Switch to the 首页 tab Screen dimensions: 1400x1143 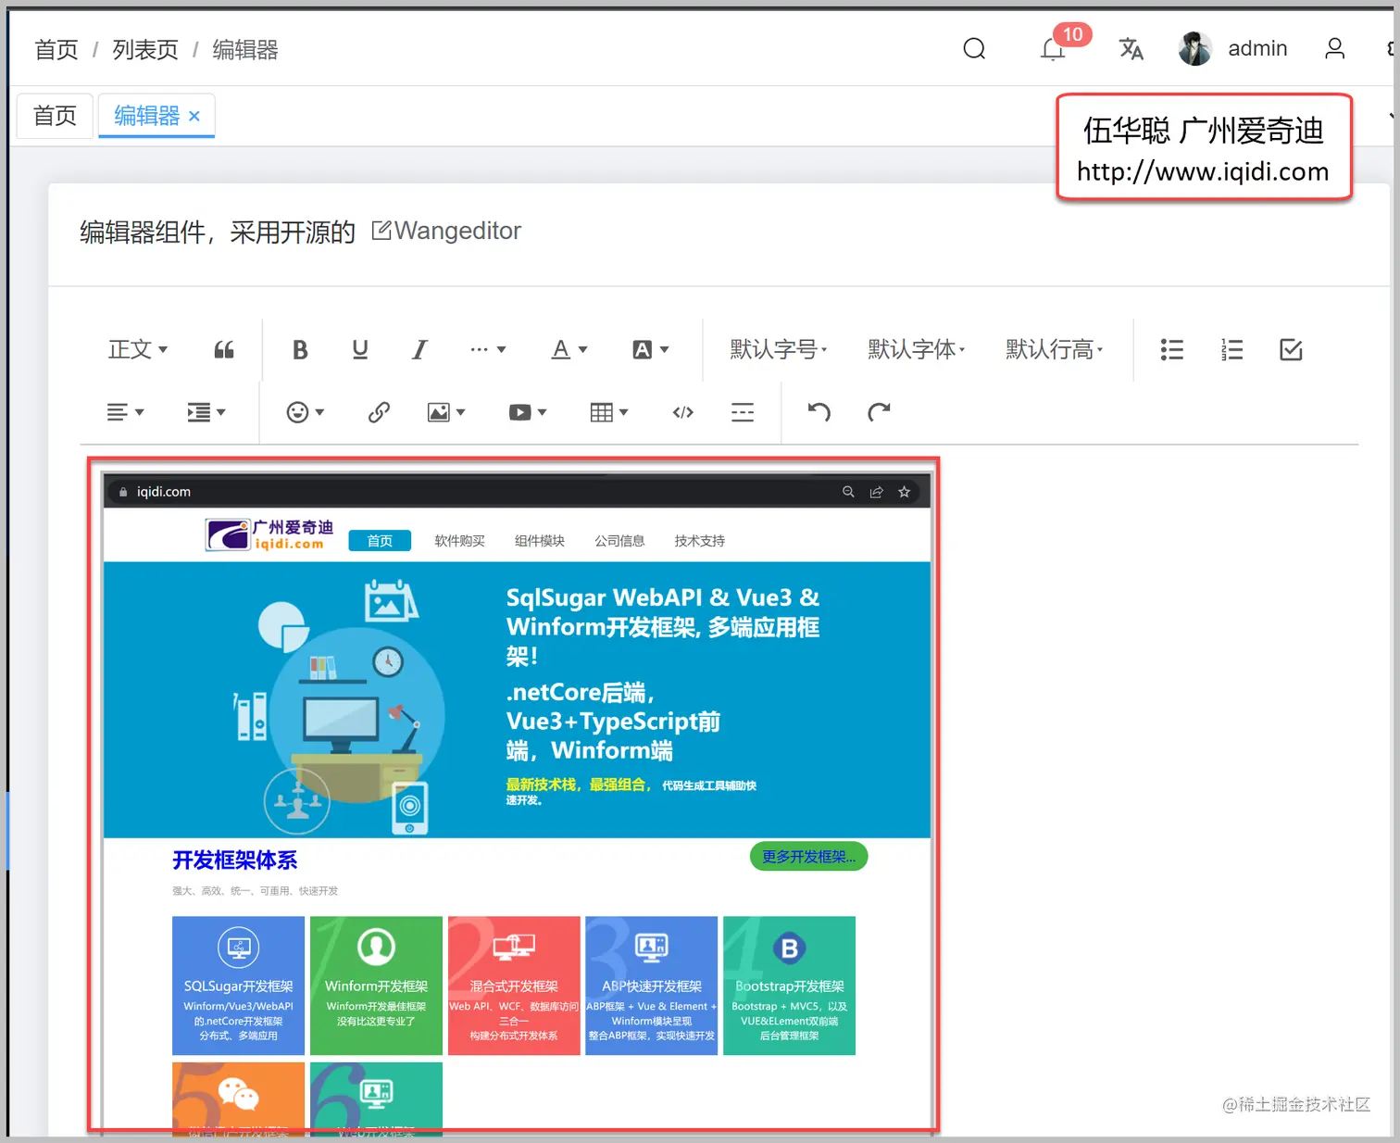pyautogui.click(x=56, y=116)
